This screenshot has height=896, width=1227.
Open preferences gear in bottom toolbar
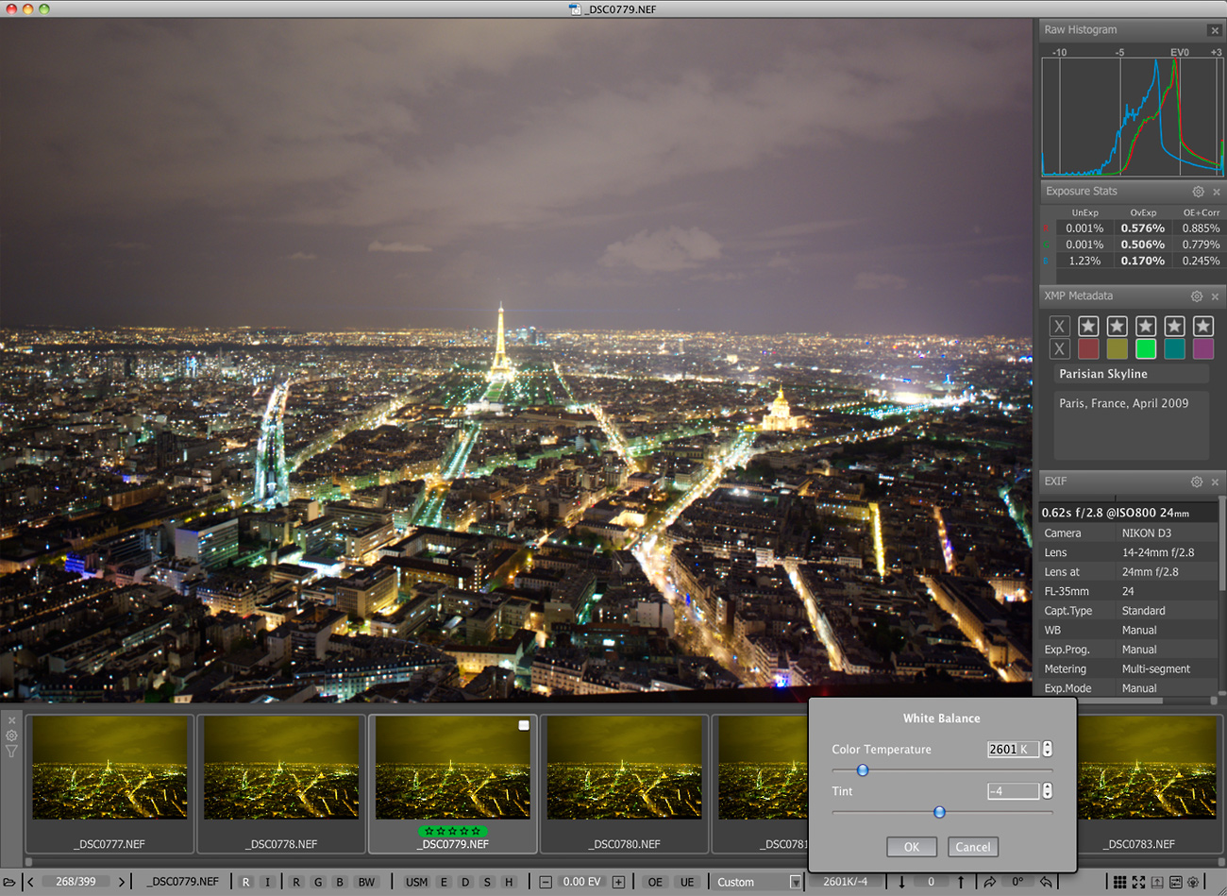[x=1194, y=882]
